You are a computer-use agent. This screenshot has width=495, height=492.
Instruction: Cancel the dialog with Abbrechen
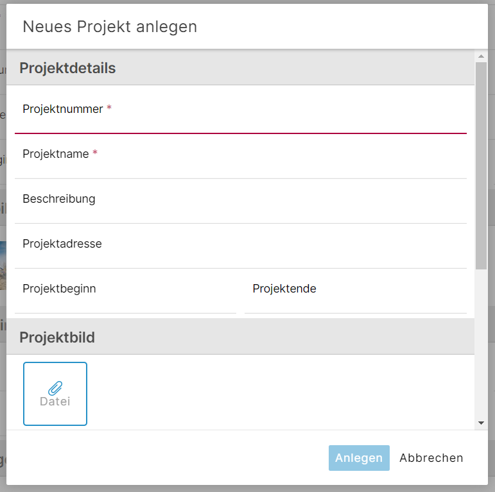tap(431, 458)
